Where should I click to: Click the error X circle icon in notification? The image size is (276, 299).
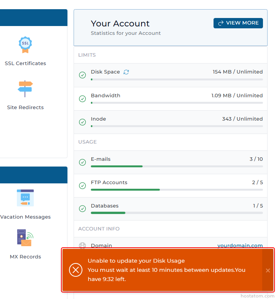pos(76,270)
